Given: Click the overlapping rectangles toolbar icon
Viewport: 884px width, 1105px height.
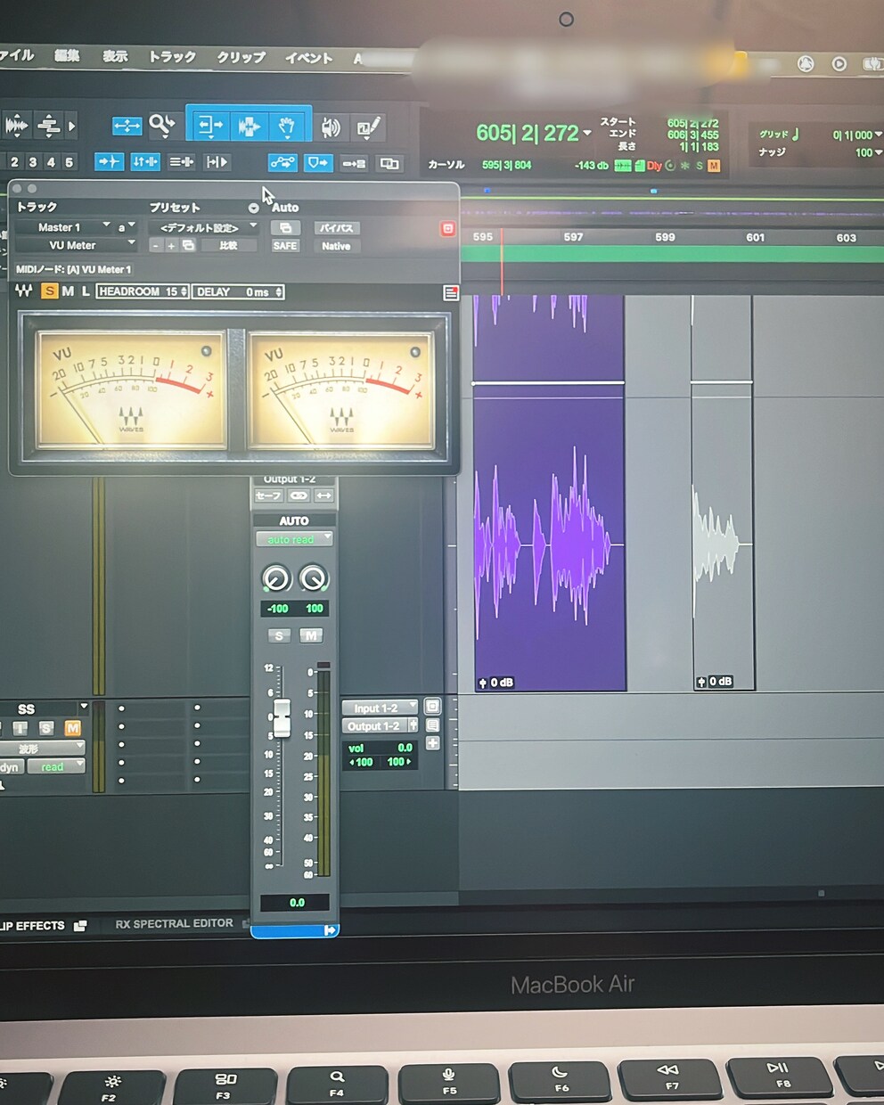Looking at the screenshot, I should (x=389, y=164).
